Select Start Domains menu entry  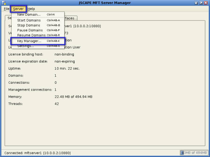pyautogui.click(x=38, y=20)
